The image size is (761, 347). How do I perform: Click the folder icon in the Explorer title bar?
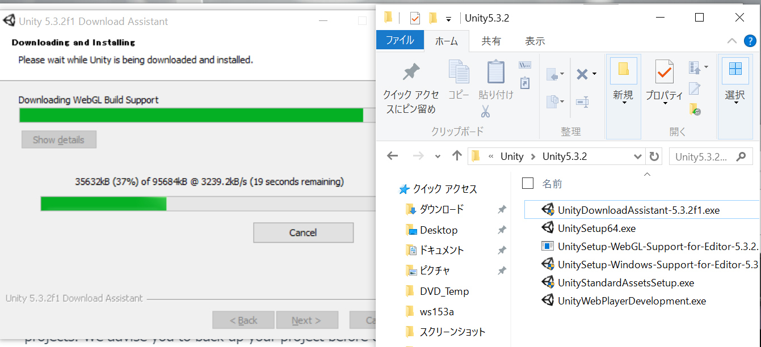coord(388,18)
